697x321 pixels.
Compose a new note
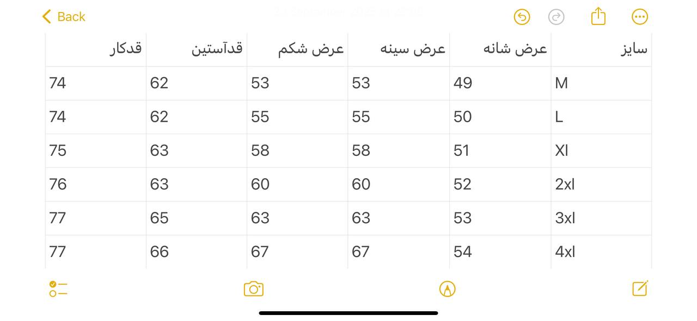[x=640, y=288]
